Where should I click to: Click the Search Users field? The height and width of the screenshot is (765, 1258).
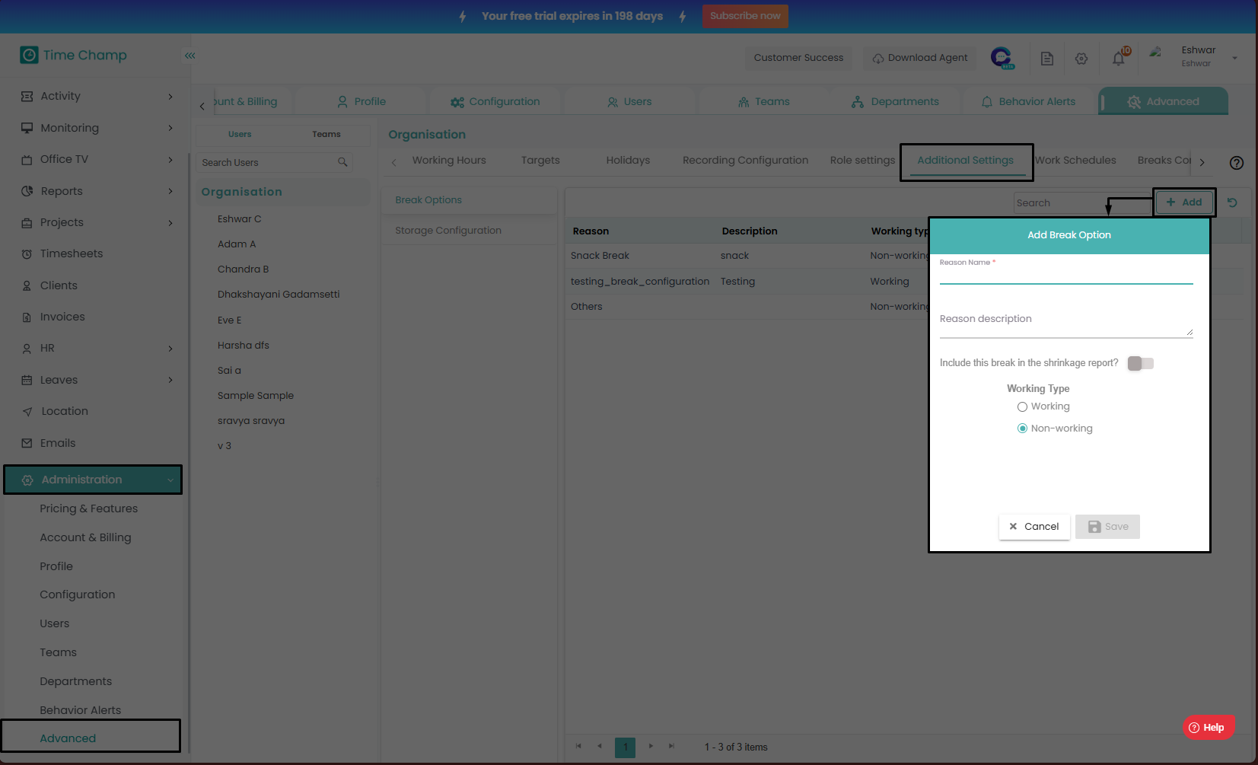(x=274, y=162)
